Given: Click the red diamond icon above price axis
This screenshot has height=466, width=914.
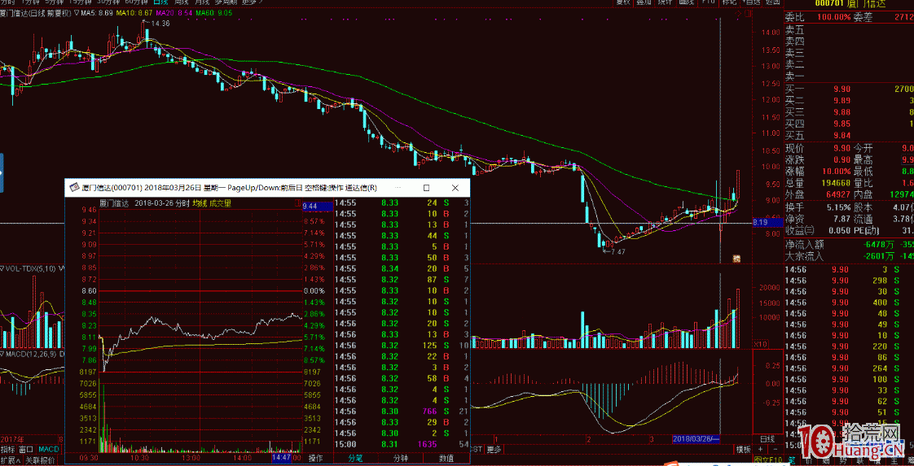Looking at the screenshot, I should tap(739, 13).
